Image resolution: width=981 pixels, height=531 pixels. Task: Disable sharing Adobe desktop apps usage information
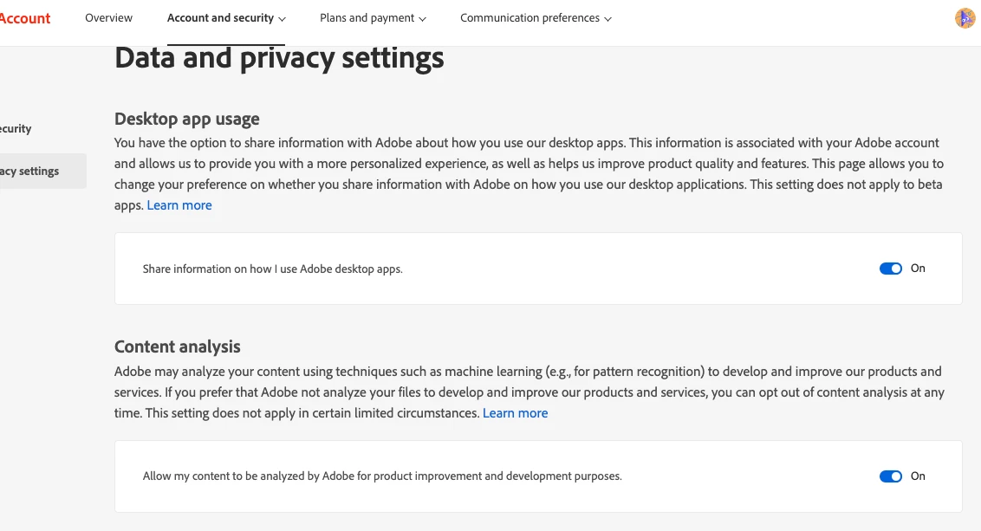(x=890, y=269)
